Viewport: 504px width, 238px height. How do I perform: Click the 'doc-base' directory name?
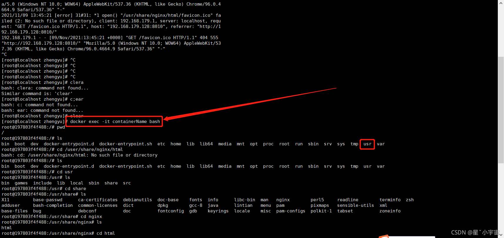tap(168, 200)
